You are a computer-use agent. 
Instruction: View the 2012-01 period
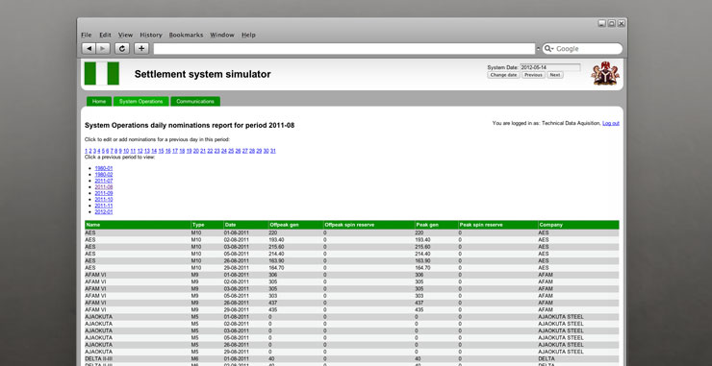click(x=104, y=211)
